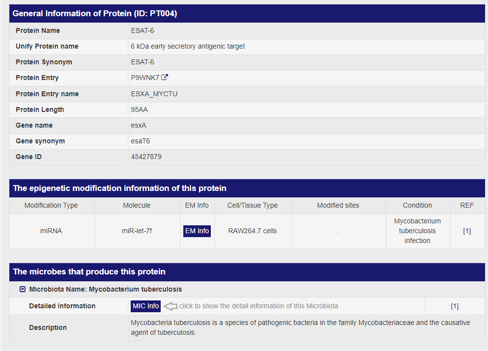This screenshot has height=351, width=488.
Task: Click the RAW264.7 cells table cell
Action: pos(253,231)
